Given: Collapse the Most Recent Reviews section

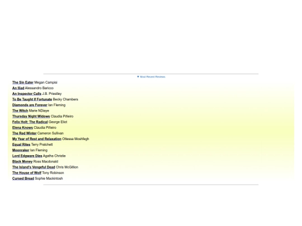Looking at the screenshot, I should [x=151, y=76].
